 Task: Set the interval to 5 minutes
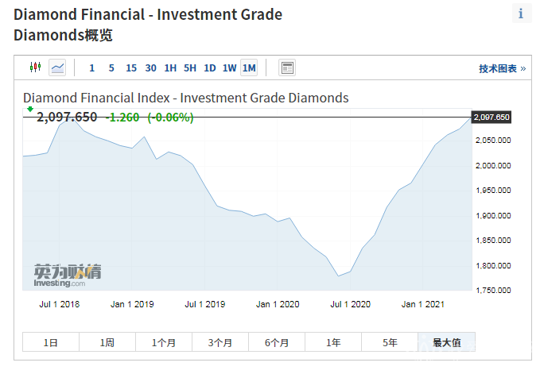click(x=111, y=68)
